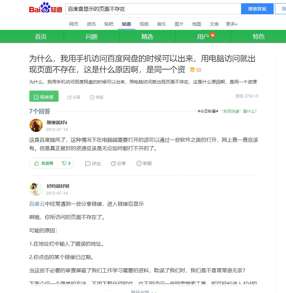Image resolution: width=286 pixels, height=293 pixels.
Task: Open 用户 in green navigation bar
Action: point(203,36)
